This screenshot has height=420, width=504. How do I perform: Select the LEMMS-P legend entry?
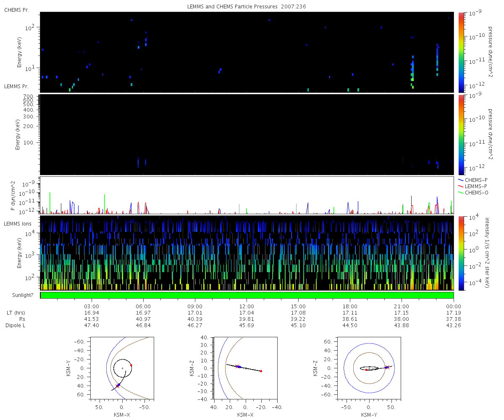(476, 186)
